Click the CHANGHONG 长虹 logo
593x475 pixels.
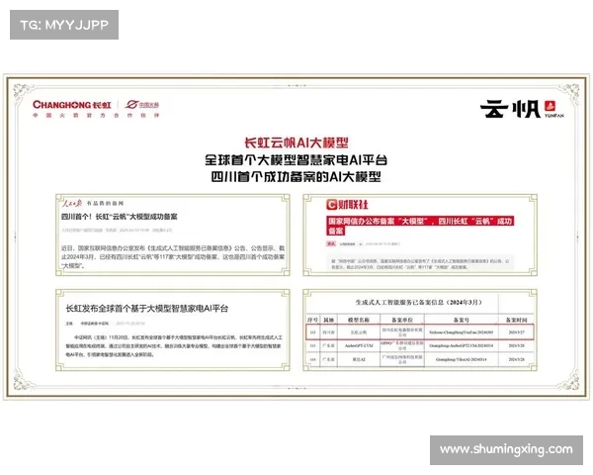pyautogui.click(x=72, y=105)
